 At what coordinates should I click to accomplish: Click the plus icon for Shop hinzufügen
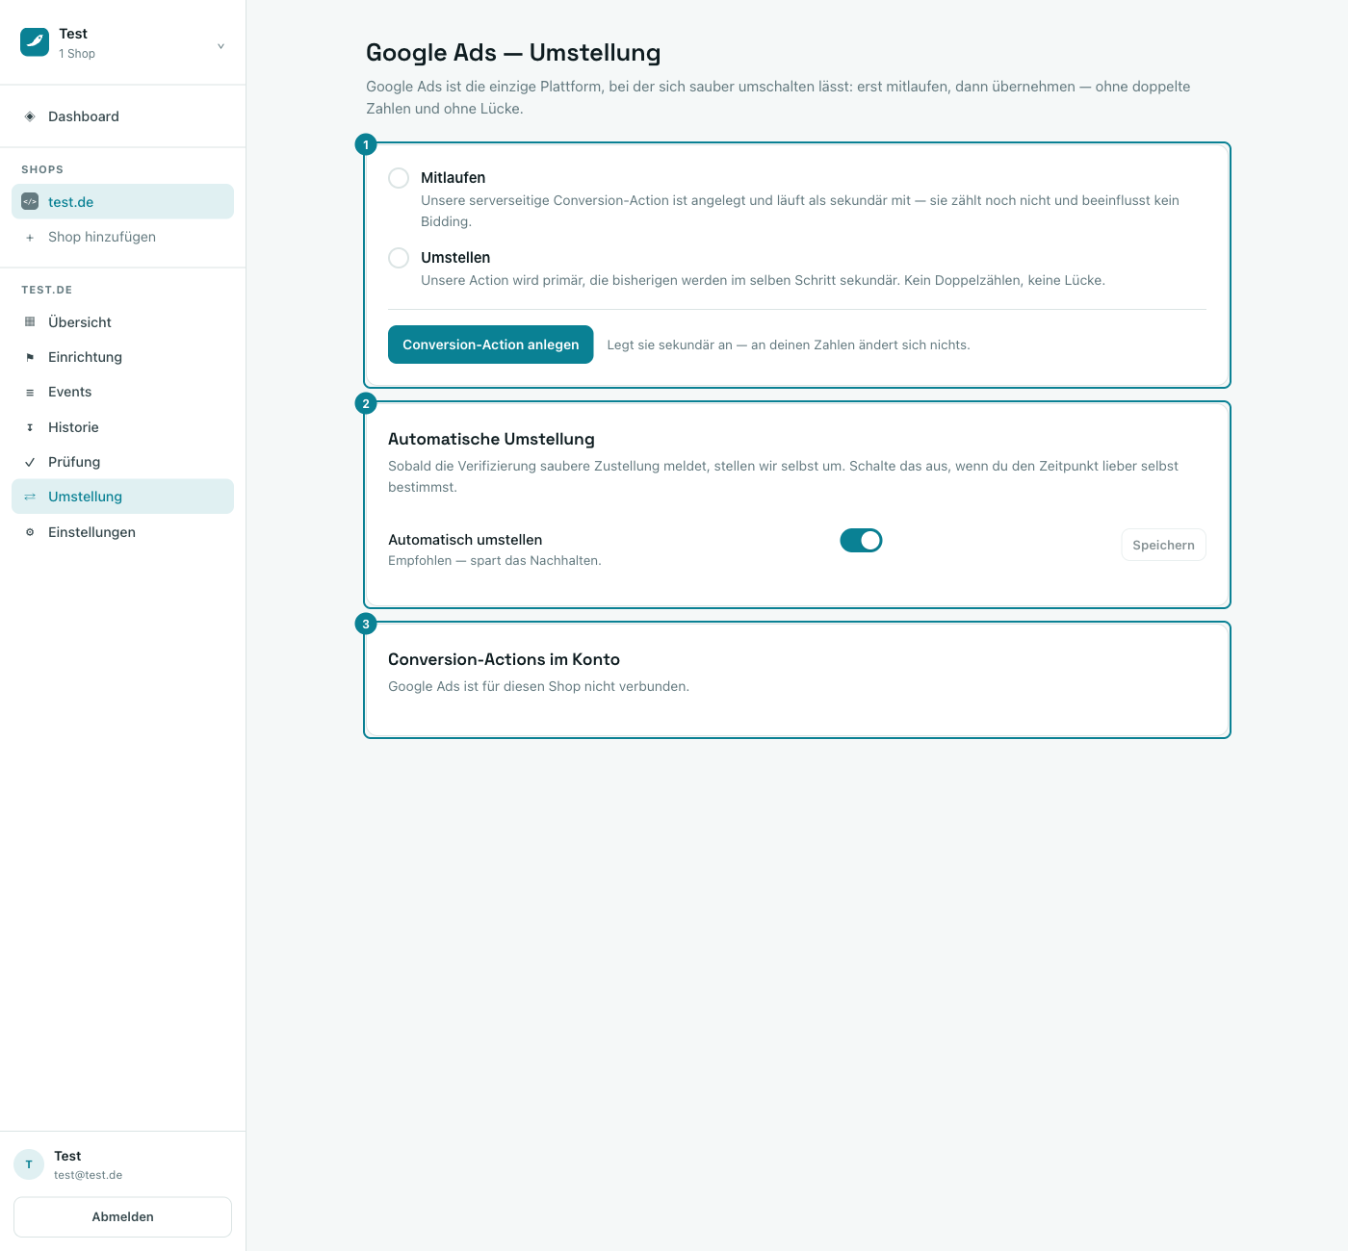coord(30,237)
